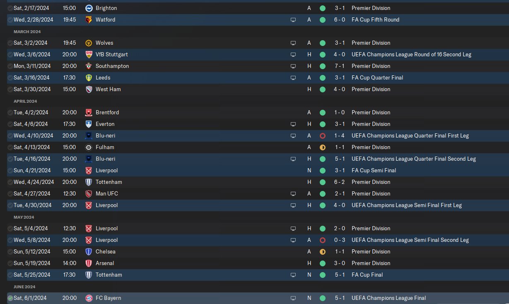Screen dimensions: 509x304
Task: Click the Chelsea club badge
Action: click(88, 251)
